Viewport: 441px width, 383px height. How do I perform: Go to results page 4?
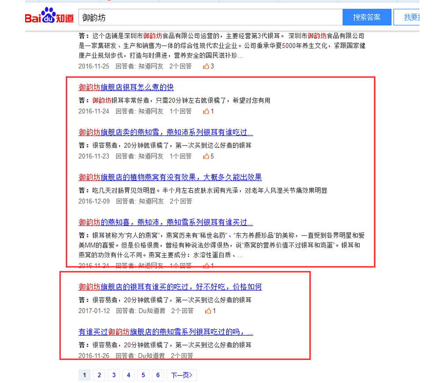(128, 375)
